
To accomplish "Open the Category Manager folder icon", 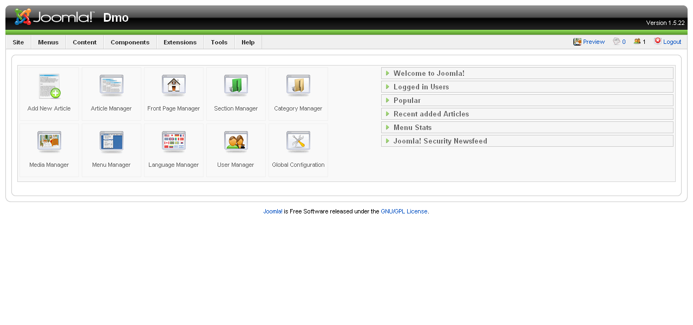I will (x=298, y=86).
